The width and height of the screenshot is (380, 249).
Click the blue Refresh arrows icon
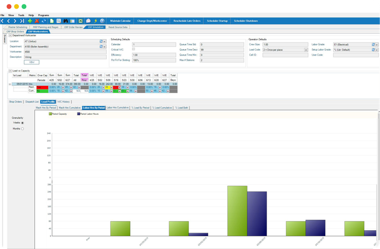(44, 21)
